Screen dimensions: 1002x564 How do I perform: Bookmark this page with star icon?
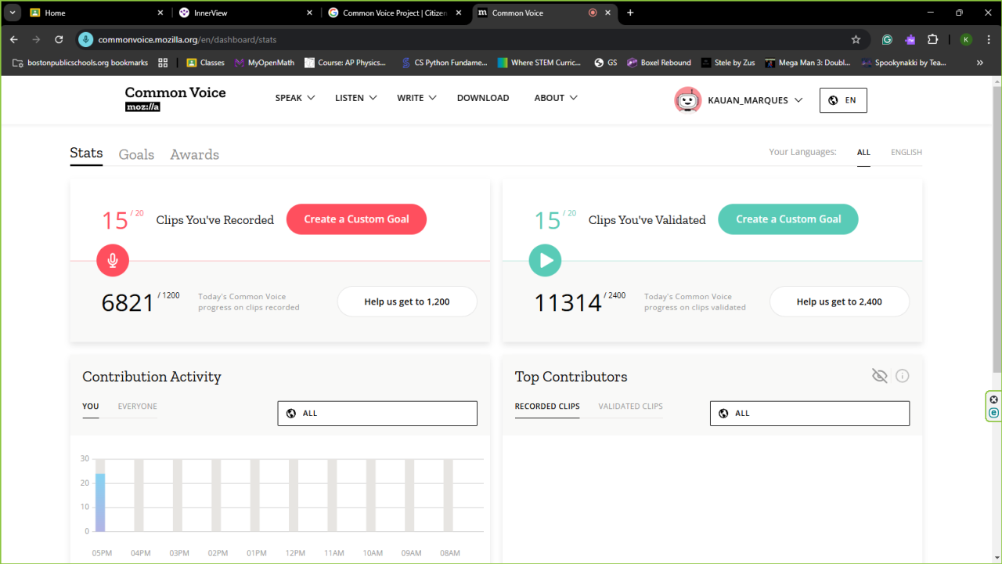[x=856, y=39]
